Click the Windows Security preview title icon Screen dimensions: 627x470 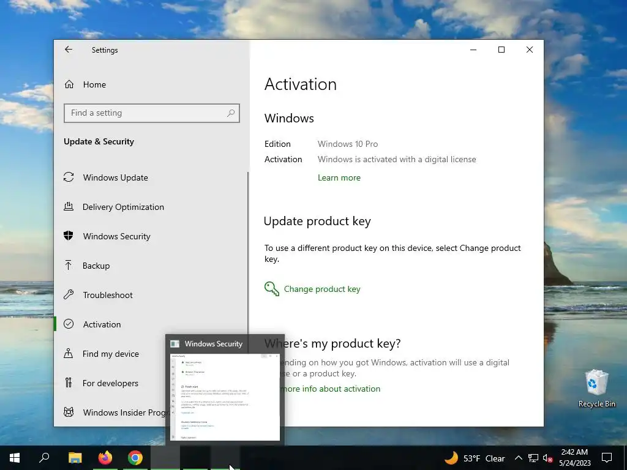tap(175, 344)
